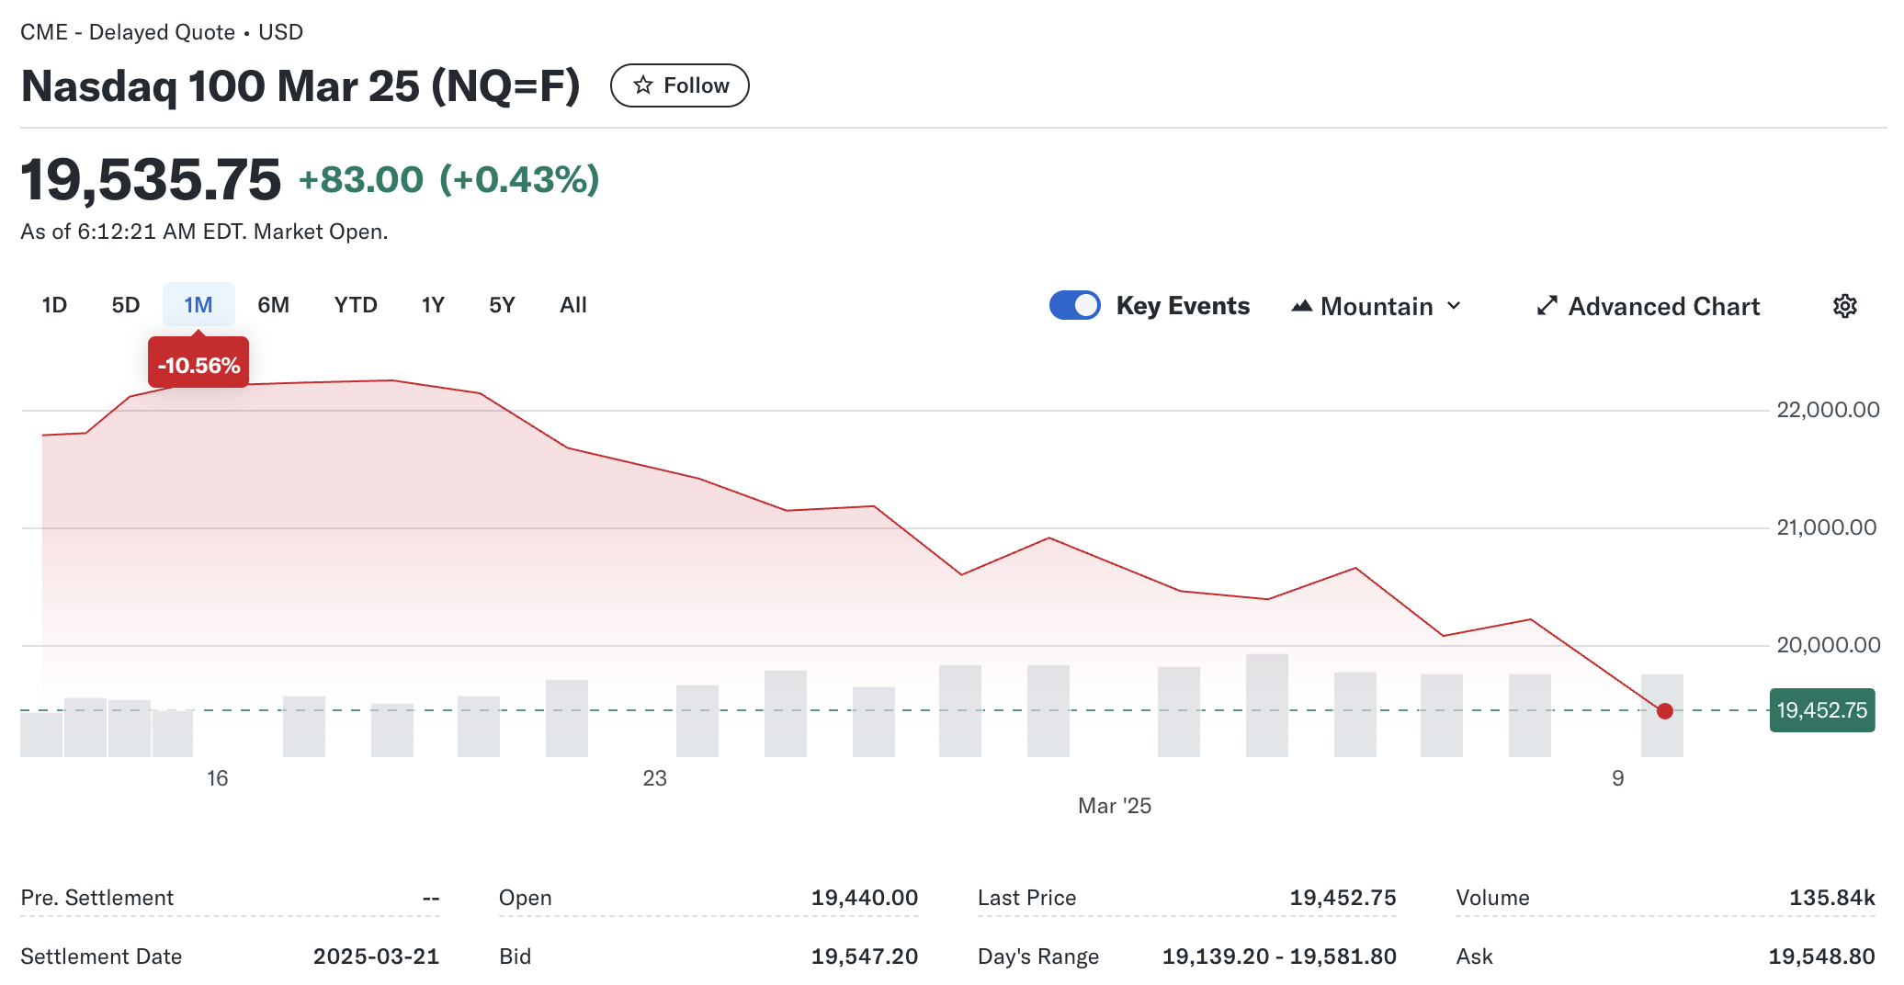
Task: Click the Mar '25 x-axis label
Action: click(x=1114, y=806)
